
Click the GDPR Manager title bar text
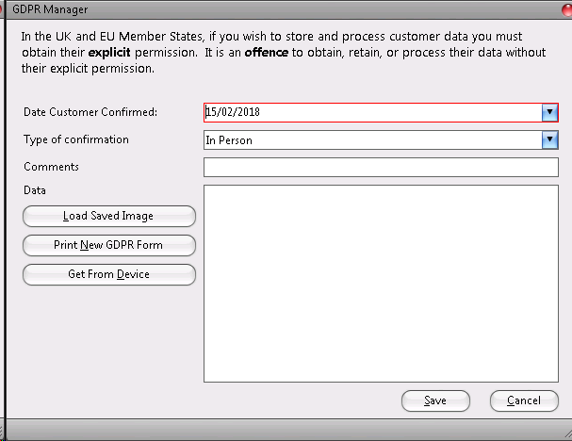50,9
